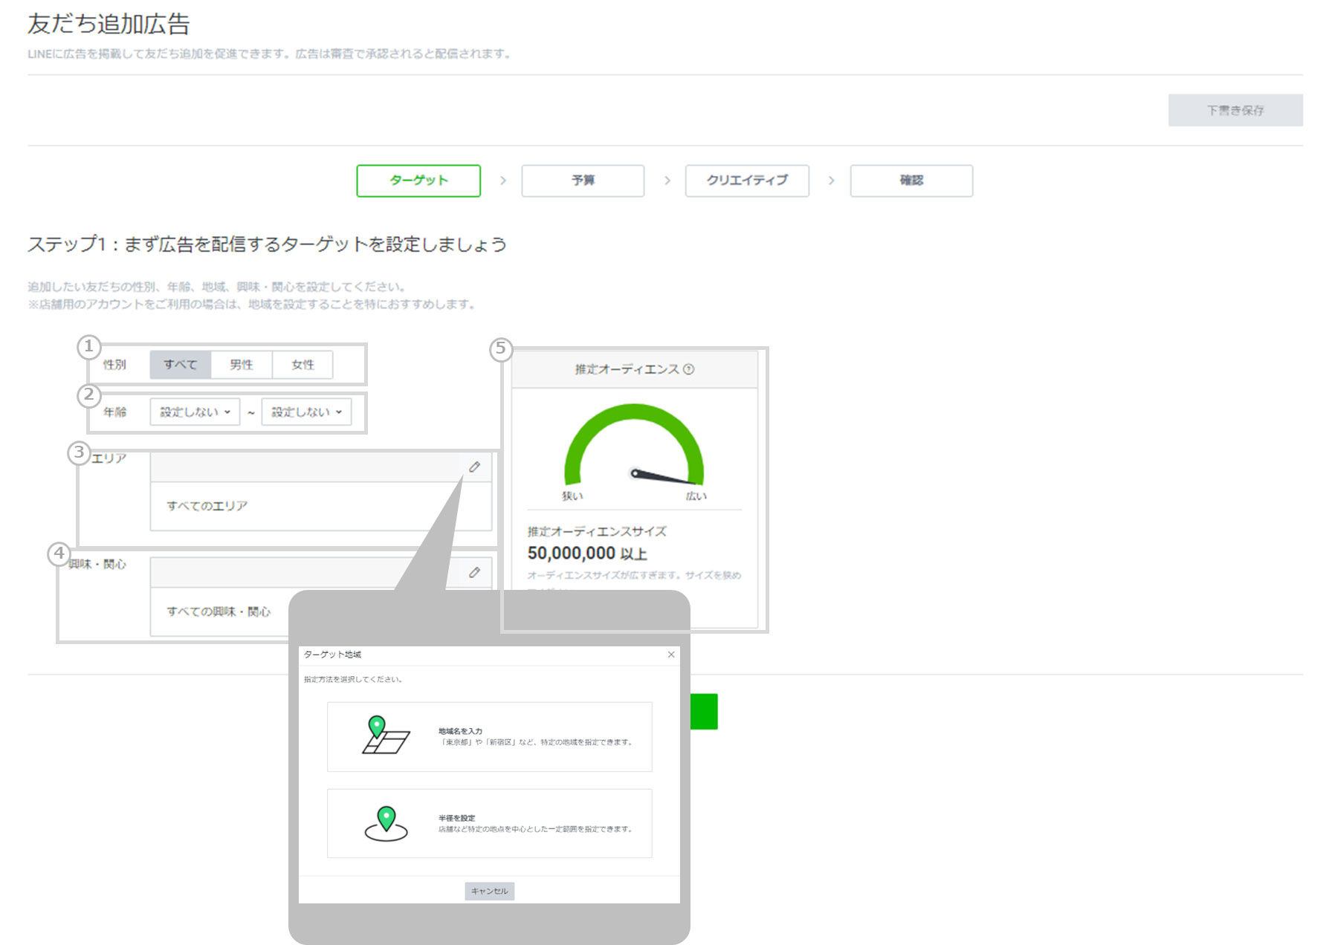
Task: Open the maximum age dropdown
Action: (306, 412)
